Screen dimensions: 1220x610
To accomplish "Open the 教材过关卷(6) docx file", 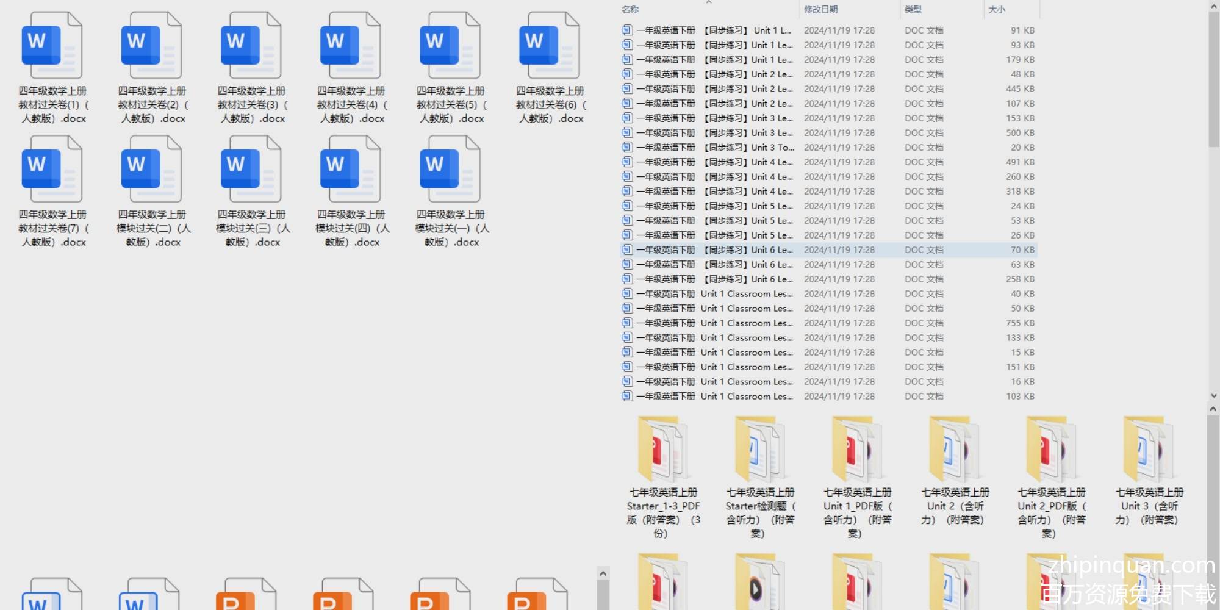I will 549,46.
